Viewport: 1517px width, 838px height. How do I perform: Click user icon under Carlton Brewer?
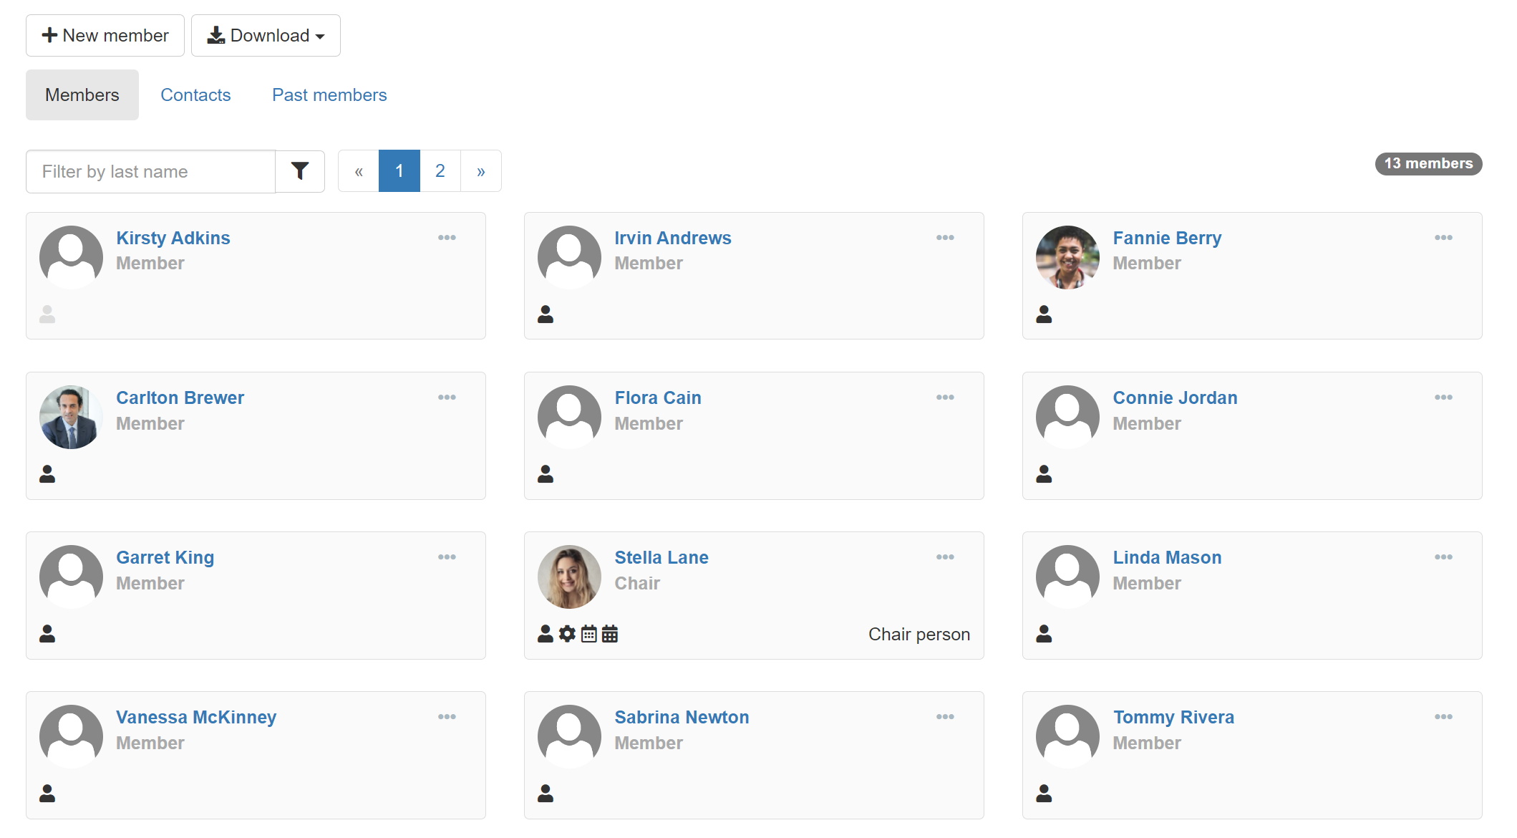click(47, 474)
